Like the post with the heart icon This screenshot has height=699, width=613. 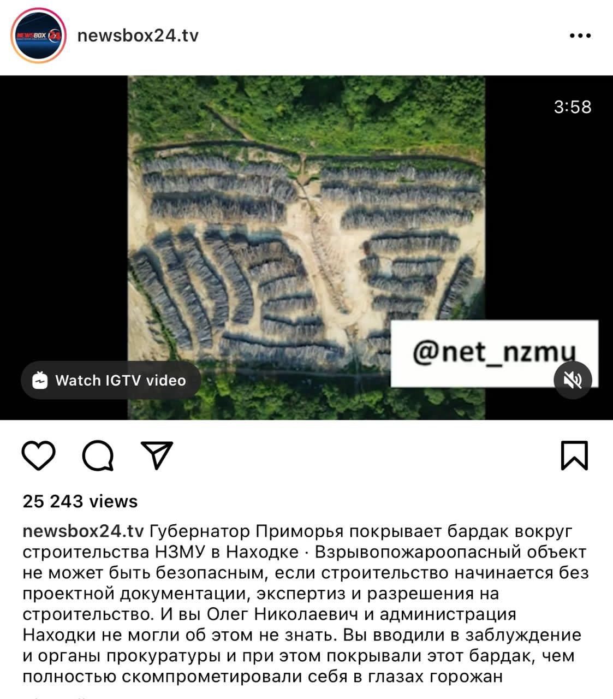tap(39, 455)
